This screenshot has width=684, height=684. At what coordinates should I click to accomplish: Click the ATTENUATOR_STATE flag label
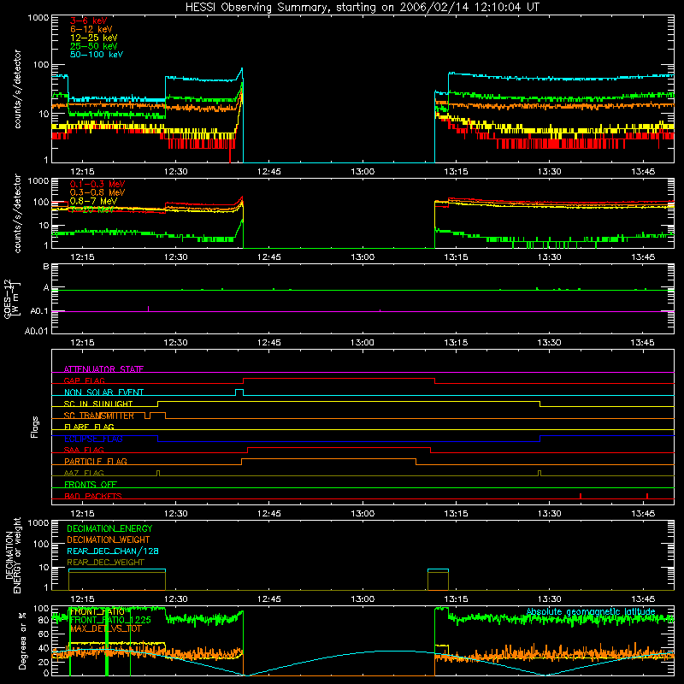(x=103, y=369)
